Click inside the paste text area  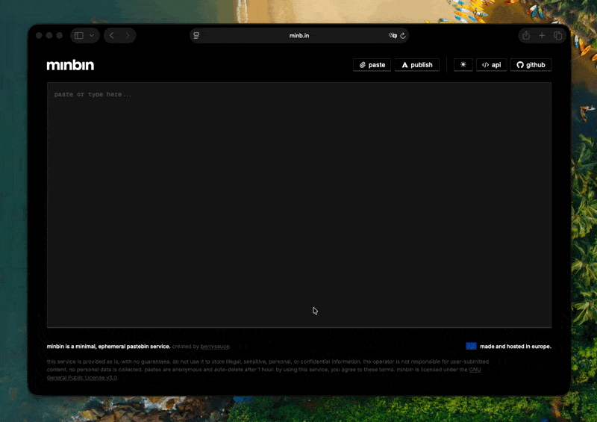click(x=298, y=202)
